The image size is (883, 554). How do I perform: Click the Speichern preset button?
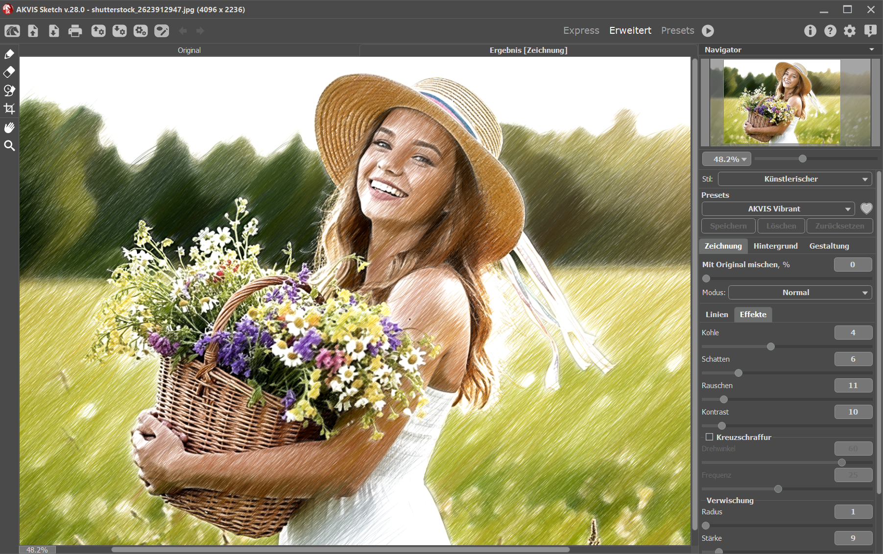coord(728,226)
